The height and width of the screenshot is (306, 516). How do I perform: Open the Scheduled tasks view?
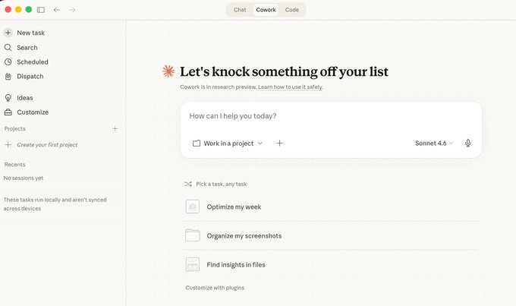coord(32,62)
